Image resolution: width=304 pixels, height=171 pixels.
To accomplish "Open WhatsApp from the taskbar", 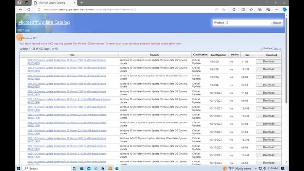I will [96, 168].
